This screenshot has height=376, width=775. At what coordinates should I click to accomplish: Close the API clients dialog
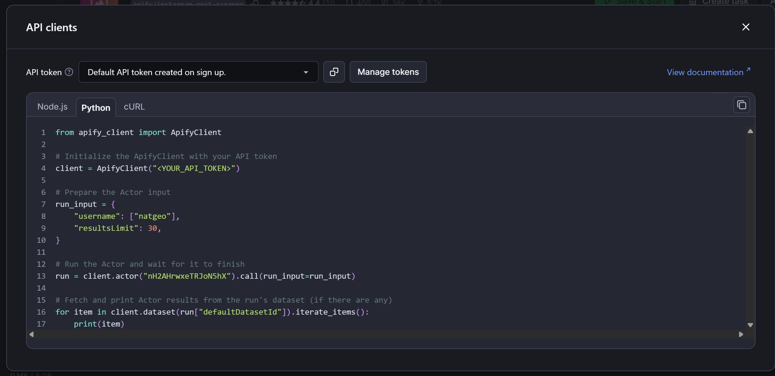click(x=746, y=27)
